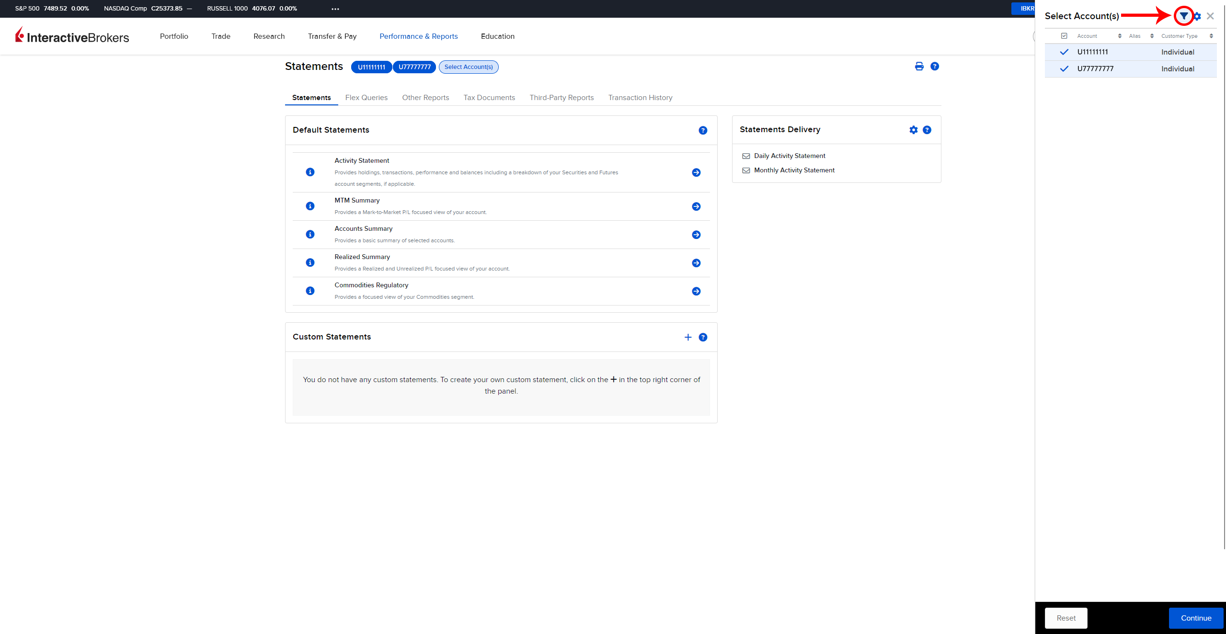Show info for MTM Summary
Image resolution: width=1226 pixels, height=634 pixels.
310,206
